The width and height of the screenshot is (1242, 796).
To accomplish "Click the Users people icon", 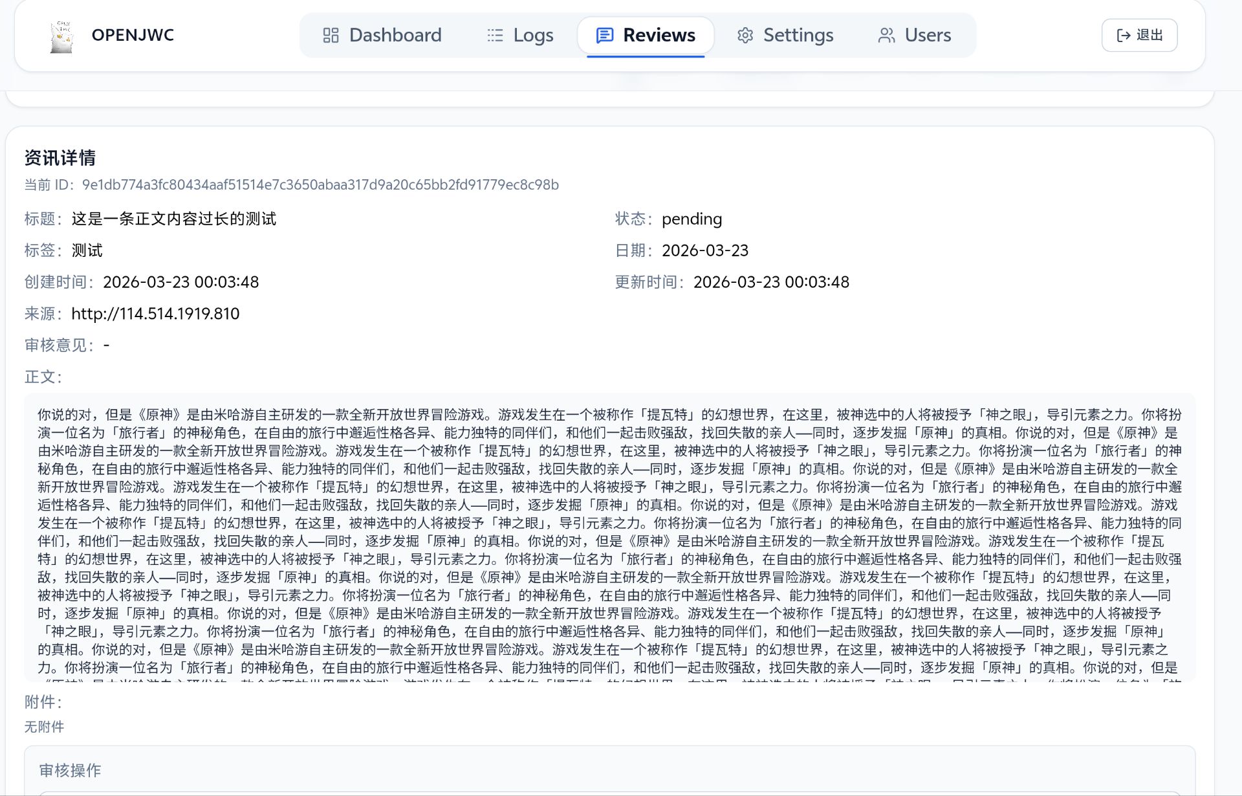I will pyautogui.click(x=886, y=36).
